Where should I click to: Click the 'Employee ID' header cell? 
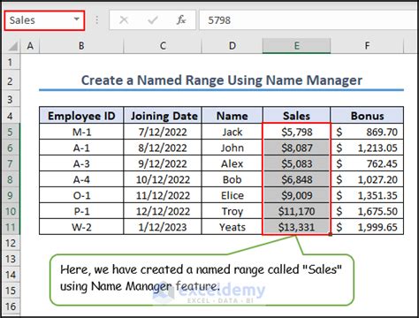[81, 116]
